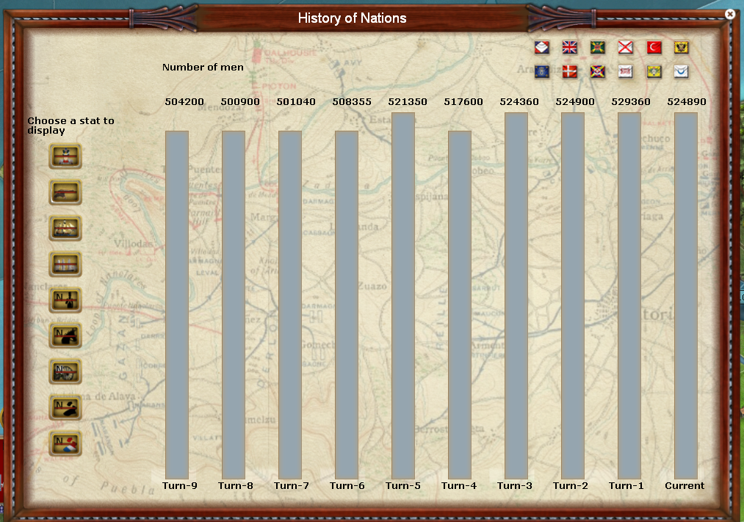Screen dimensions: 744x522
Task: Select the cannon stat icon
Action: click(x=65, y=192)
